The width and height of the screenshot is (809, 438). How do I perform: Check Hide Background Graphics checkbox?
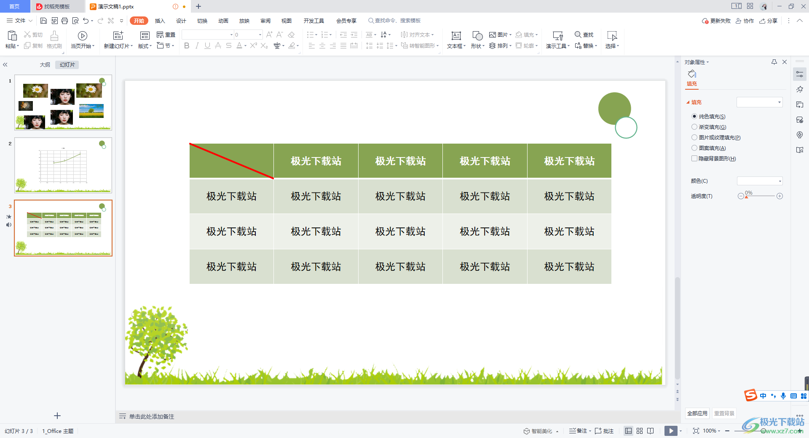click(x=694, y=158)
